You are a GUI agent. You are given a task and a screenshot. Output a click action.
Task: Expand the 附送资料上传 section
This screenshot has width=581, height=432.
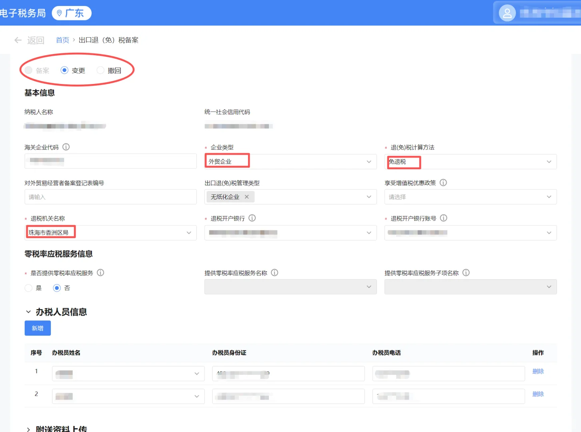tap(28, 428)
